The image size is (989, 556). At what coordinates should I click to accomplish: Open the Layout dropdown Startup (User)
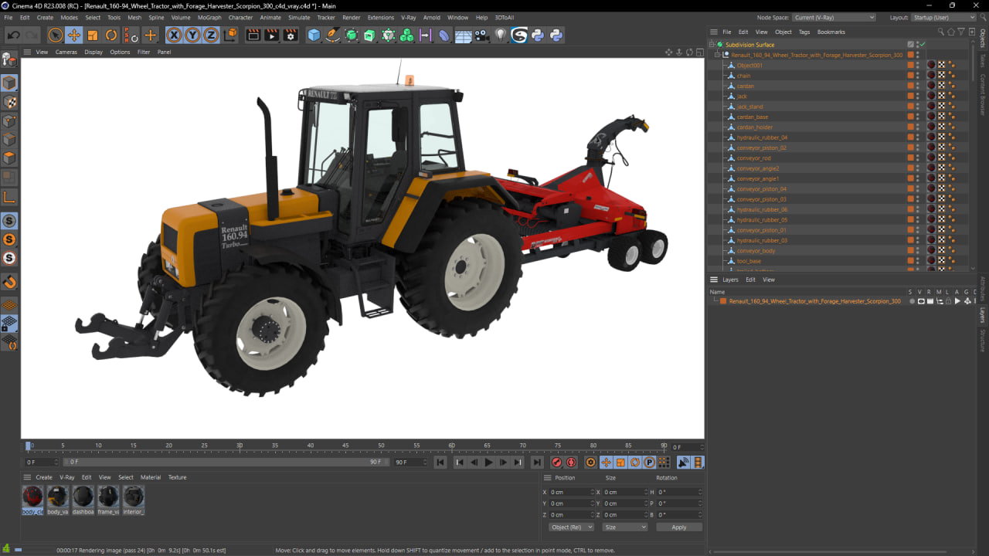point(944,17)
